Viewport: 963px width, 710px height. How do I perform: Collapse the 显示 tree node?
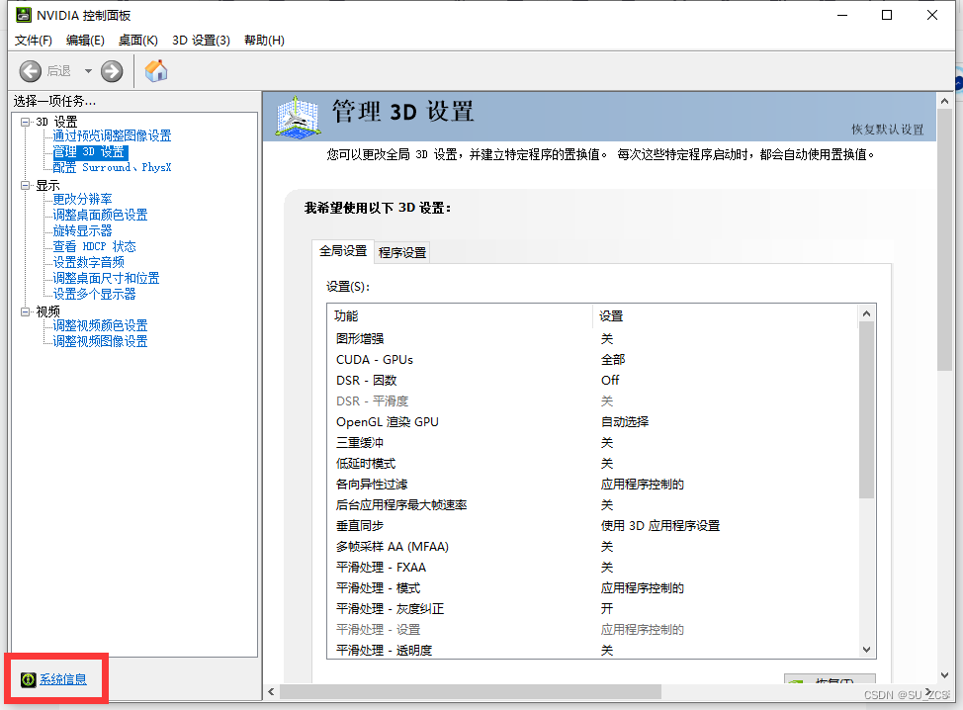coord(25,185)
